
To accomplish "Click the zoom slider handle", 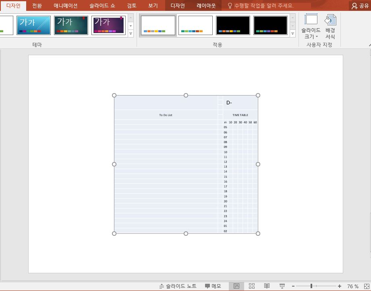I will coord(311,286).
